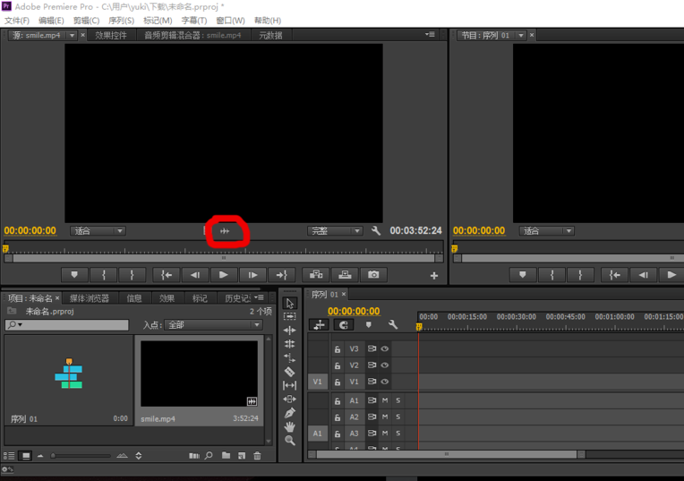The image size is (684, 481).
Task: Go to In point in Source monitor
Action: click(167, 275)
